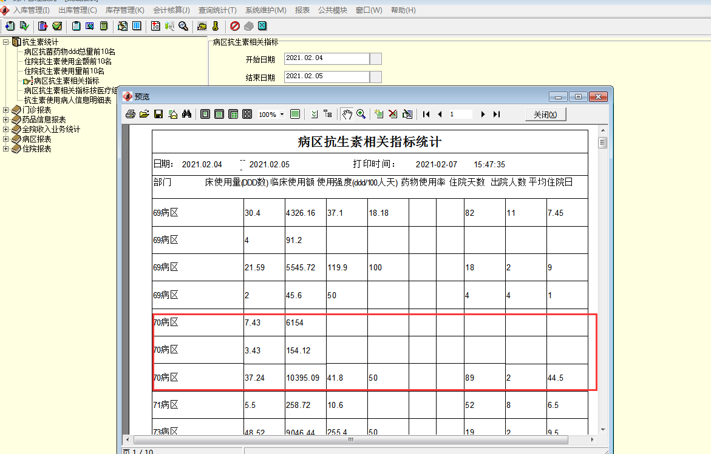Open the 会计核算(J) menu
This screenshot has width=711, height=454.
coord(171,10)
